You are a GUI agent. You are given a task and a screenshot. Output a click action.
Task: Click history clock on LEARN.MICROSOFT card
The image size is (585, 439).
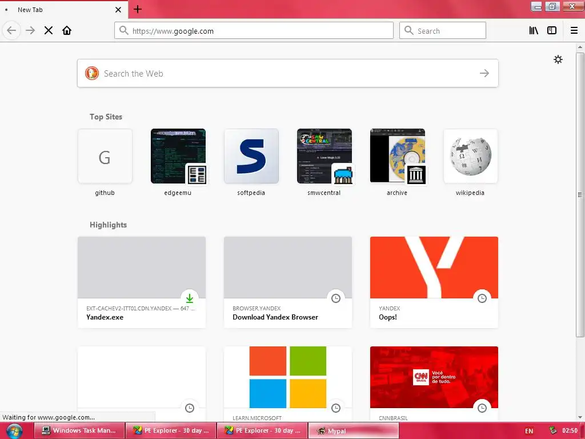click(x=336, y=408)
